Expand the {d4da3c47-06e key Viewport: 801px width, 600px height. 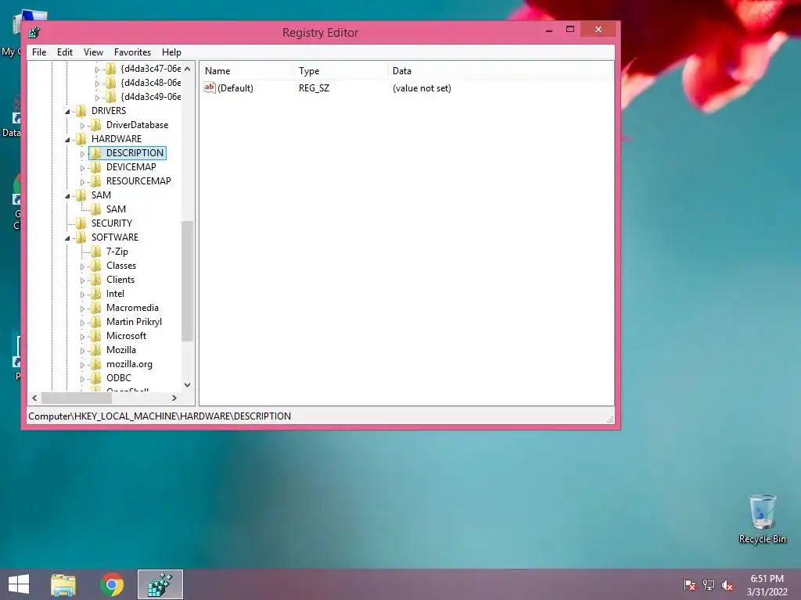click(x=97, y=69)
